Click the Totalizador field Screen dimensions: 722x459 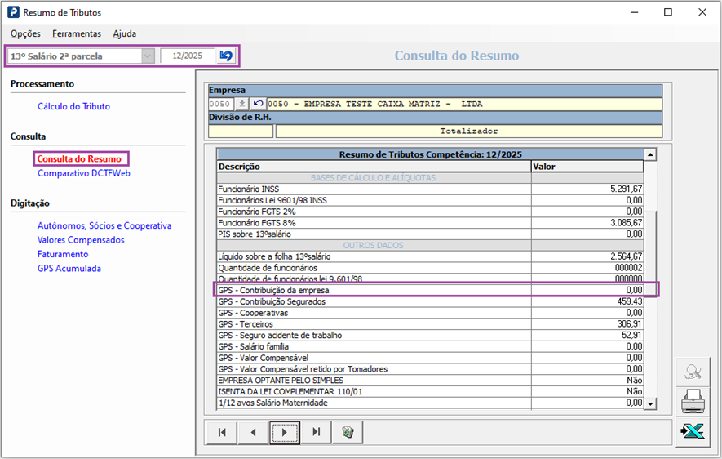469,131
